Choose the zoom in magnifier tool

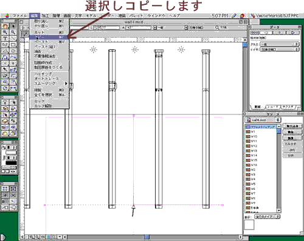click(5, 32)
